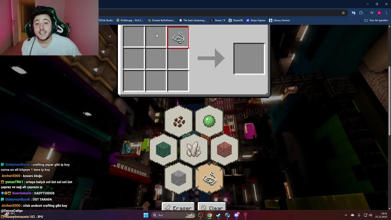Screen dimensions: 391x220
Task: Click the streamer webcam overlay
Action: [x=49, y=28]
